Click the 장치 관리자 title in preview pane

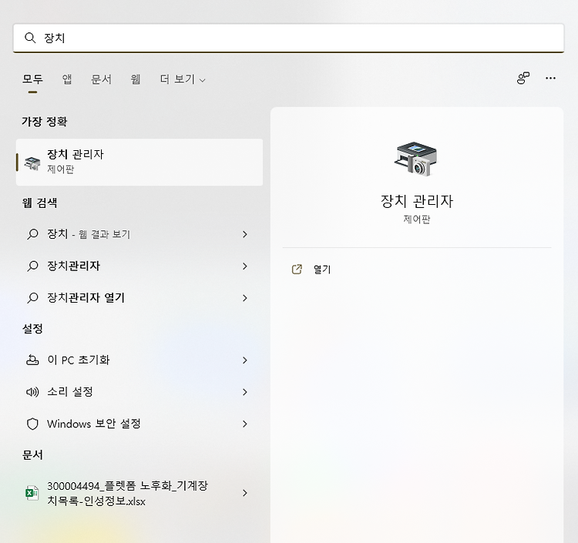[416, 201]
